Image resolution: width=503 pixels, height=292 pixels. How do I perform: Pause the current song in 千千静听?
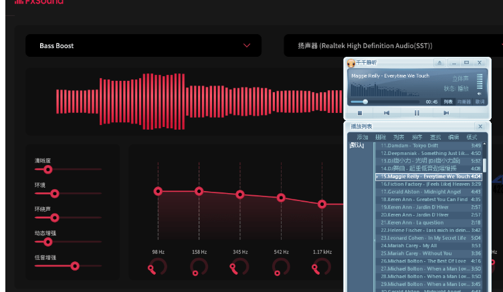coord(417,113)
